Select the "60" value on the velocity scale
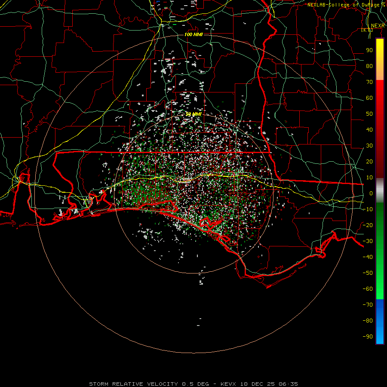The height and width of the screenshot is (387, 387). pos(369,98)
